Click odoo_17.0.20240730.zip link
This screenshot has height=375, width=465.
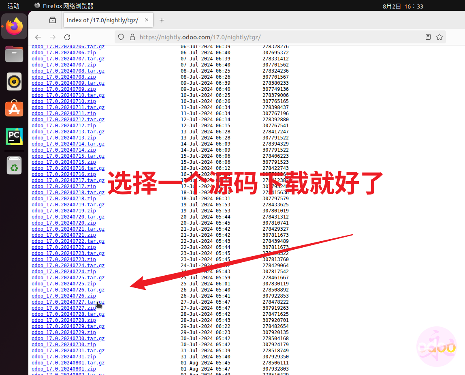click(64, 345)
